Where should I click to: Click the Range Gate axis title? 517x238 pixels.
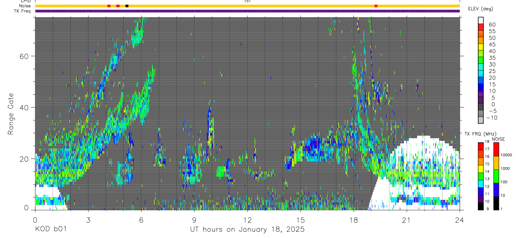point(11,114)
